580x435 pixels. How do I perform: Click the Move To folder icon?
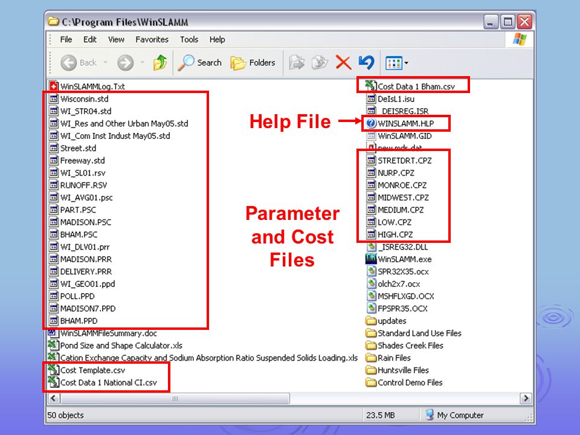coord(297,62)
